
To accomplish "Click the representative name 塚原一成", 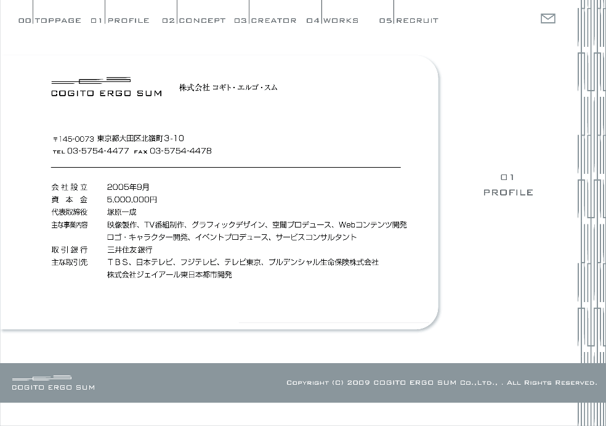I will [x=121, y=212].
